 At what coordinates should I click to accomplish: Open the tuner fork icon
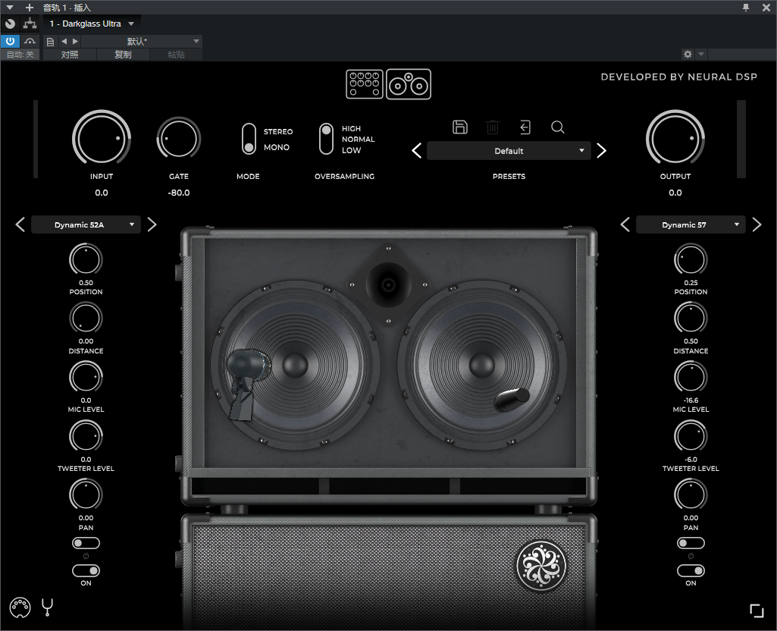[48, 607]
